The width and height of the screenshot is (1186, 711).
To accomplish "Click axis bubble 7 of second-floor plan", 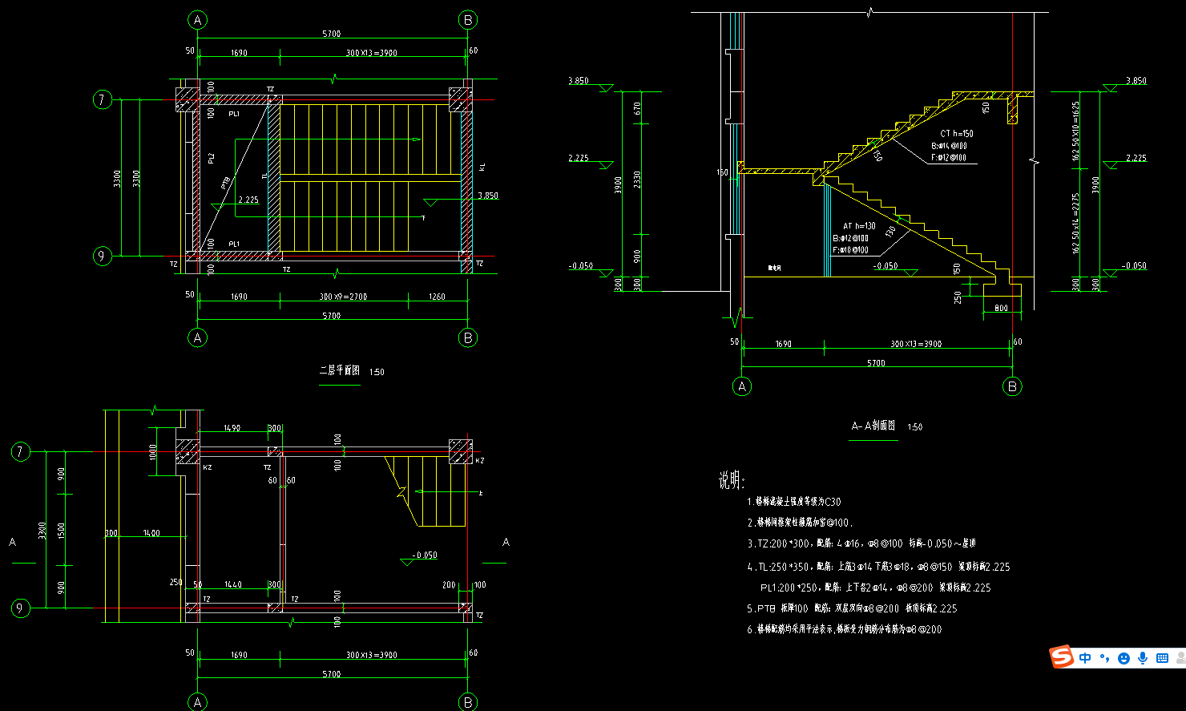I will point(103,100).
